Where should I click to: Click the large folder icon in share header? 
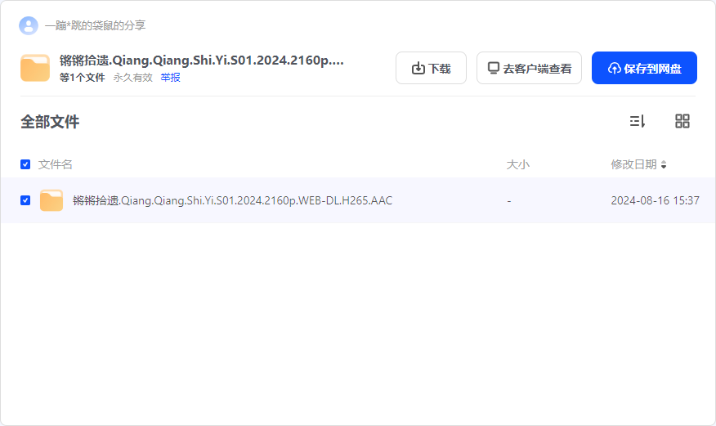35,68
